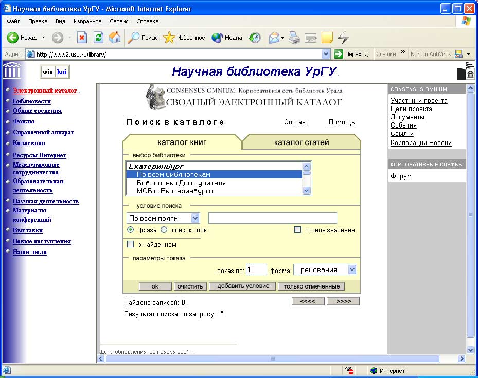The width and height of the screenshot is (478, 378).
Task: Expand the address bar URL dropdown
Action: (x=326, y=54)
